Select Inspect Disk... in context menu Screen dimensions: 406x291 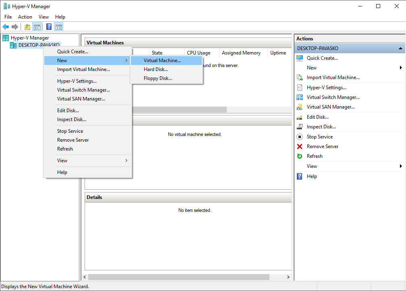coord(88,119)
